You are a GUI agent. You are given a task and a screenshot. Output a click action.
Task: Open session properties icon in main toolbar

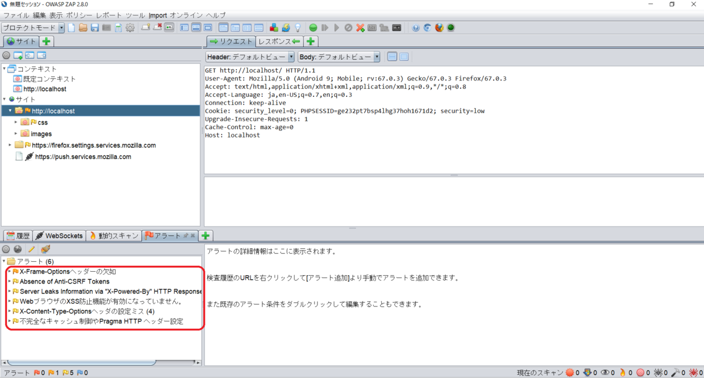point(118,28)
